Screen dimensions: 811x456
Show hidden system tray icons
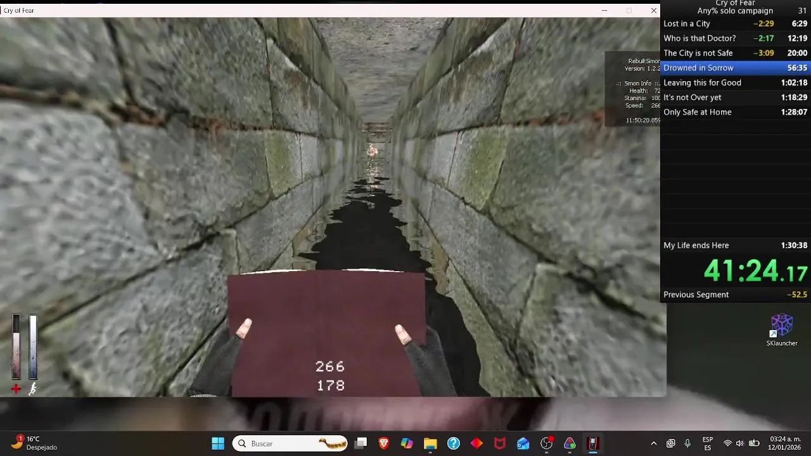654,443
